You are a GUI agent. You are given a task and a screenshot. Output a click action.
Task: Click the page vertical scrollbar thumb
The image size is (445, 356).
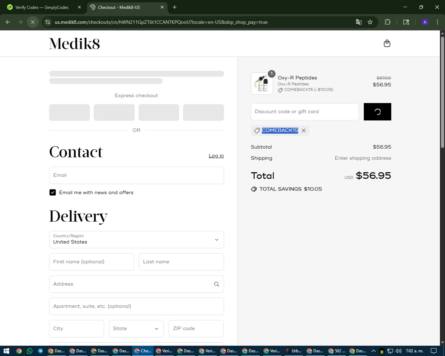(442, 92)
